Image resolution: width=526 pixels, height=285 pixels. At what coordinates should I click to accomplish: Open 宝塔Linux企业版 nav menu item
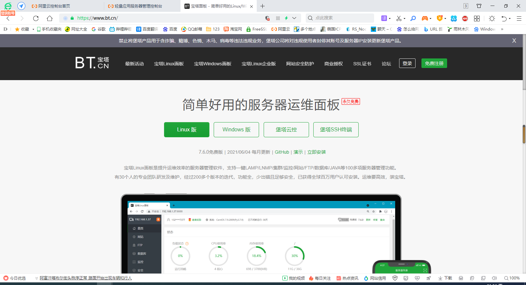point(259,64)
